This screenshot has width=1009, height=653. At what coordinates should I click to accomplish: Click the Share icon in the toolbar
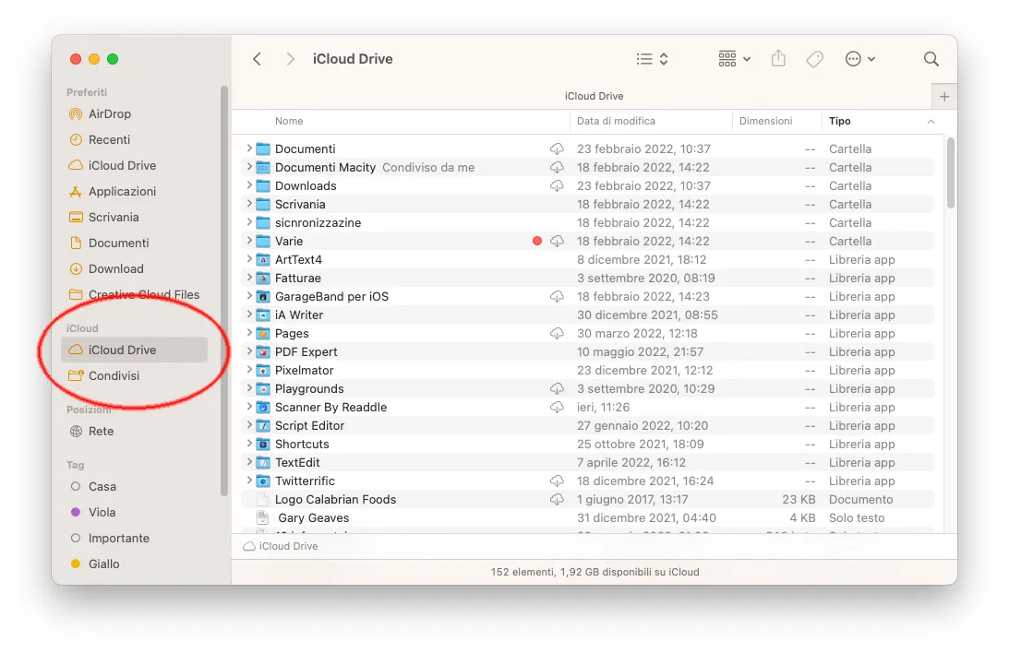click(x=778, y=58)
